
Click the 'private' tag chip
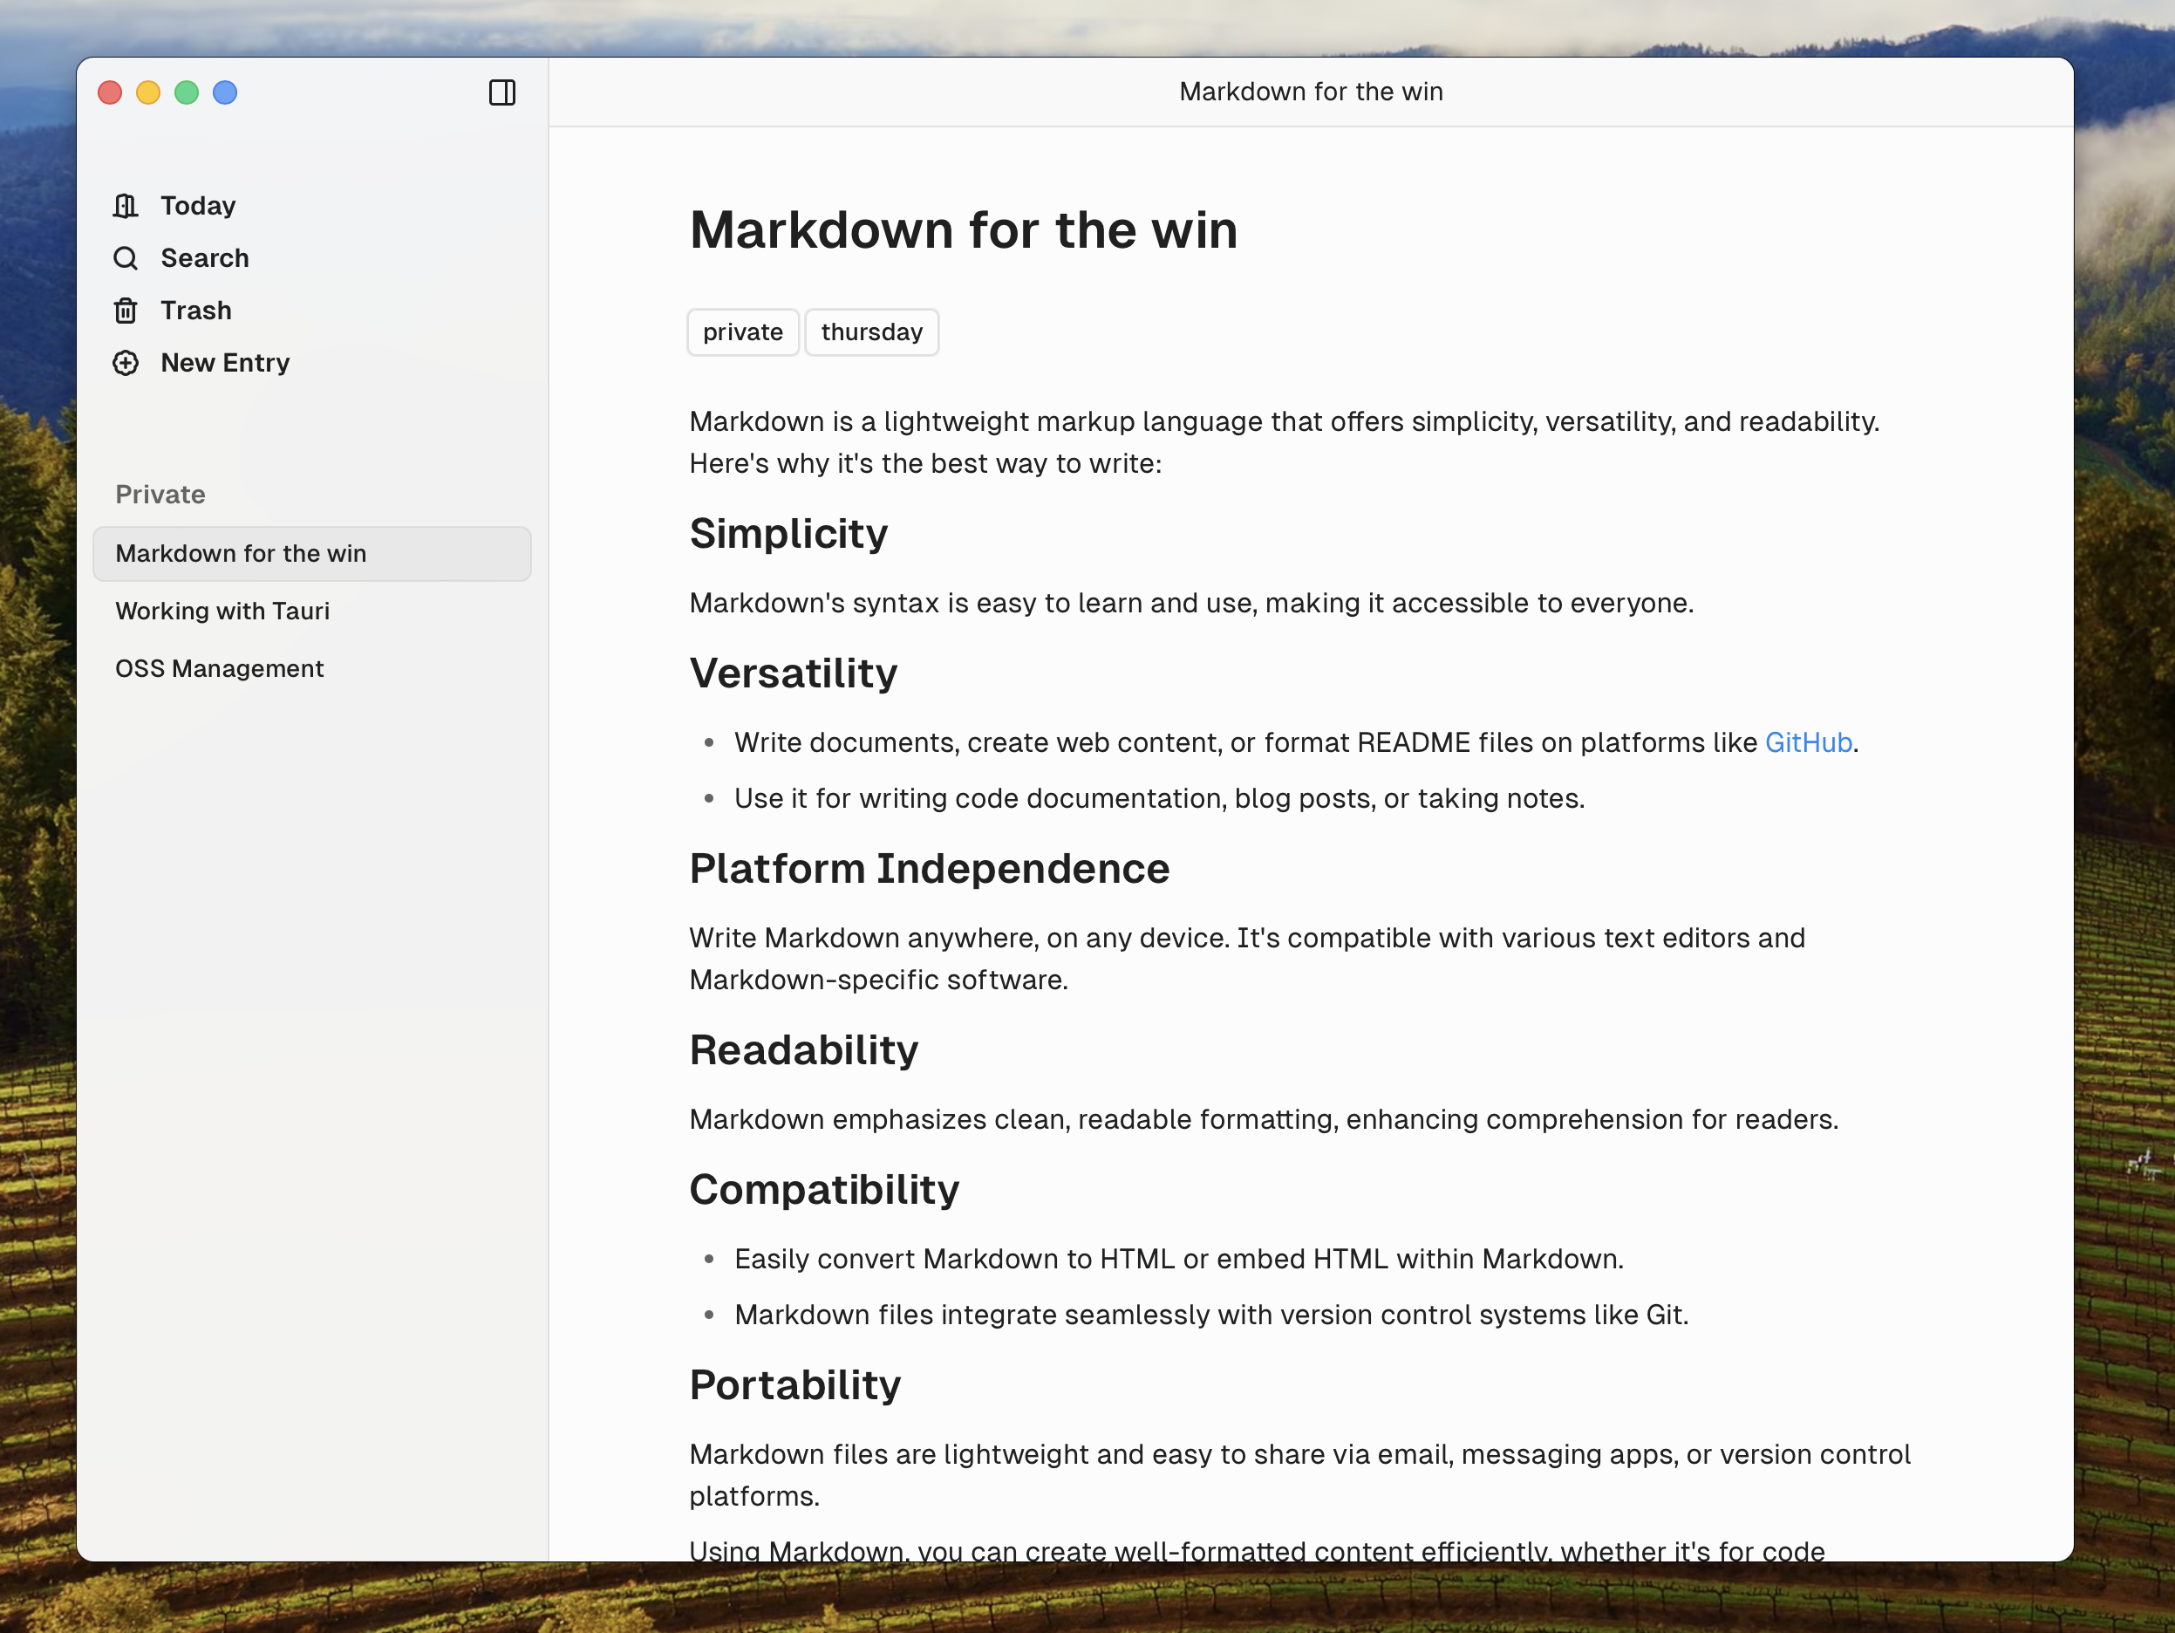[x=742, y=332]
